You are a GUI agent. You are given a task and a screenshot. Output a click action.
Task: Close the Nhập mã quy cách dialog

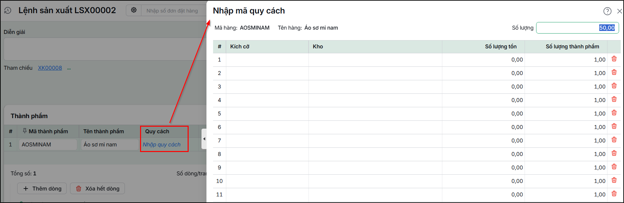point(619,11)
